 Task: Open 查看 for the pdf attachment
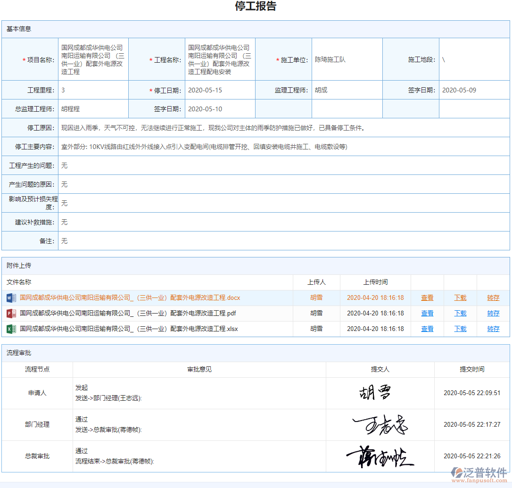point(427,313)
